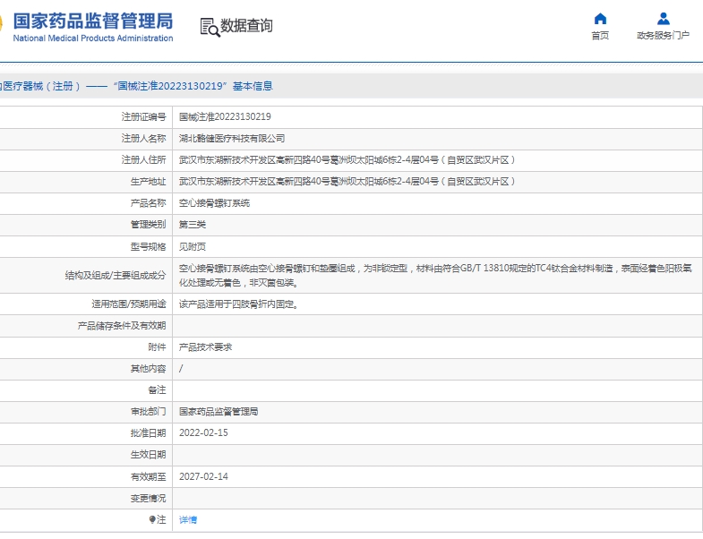Select expiry date 2027-02-14

[203, 476]
